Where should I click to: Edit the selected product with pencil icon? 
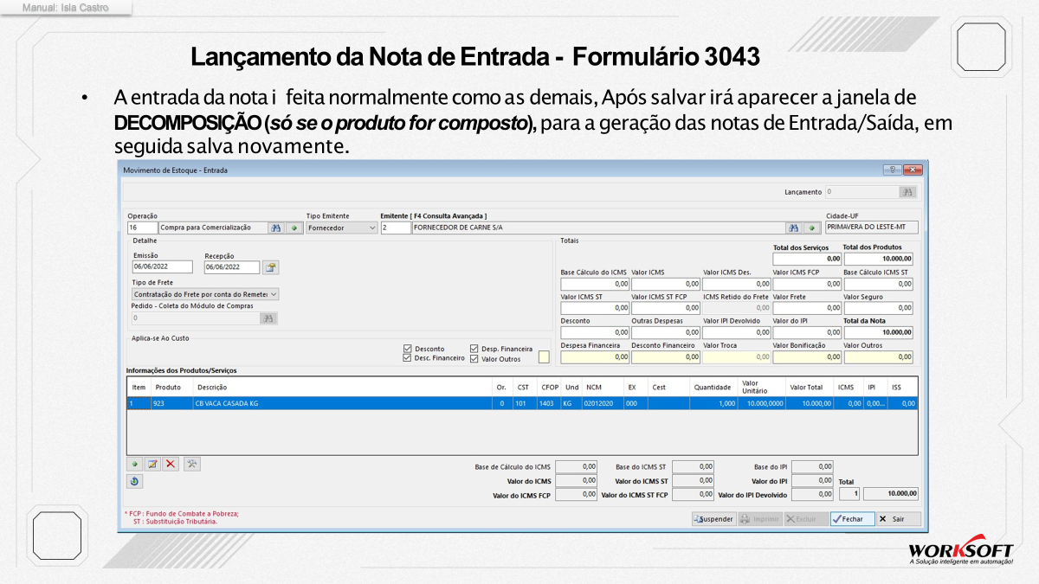pyautogui.click(x=153, y=464)
